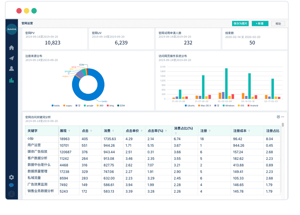The width and height of the screenshot is (300, 215).
Task: Open the user profile sidebar icon
Action: [11, 69]
